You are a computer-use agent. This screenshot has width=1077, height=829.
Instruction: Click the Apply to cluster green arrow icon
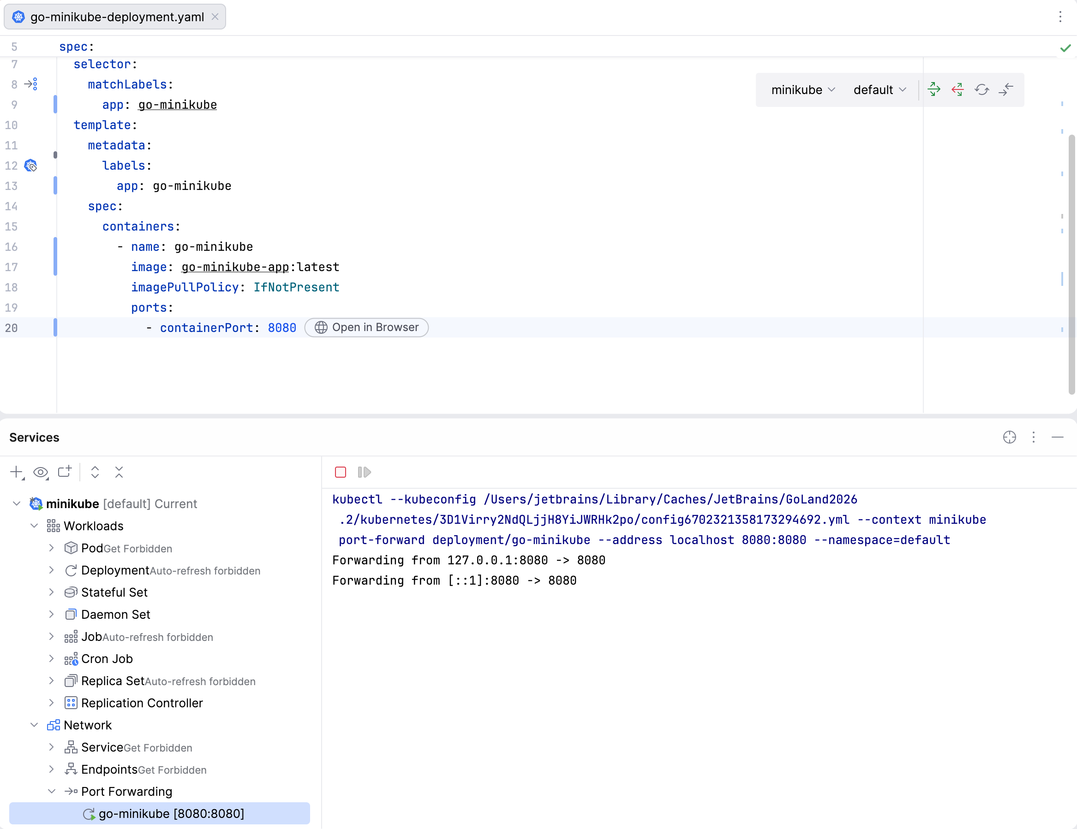pyautogui.click(x=934, y=90)
